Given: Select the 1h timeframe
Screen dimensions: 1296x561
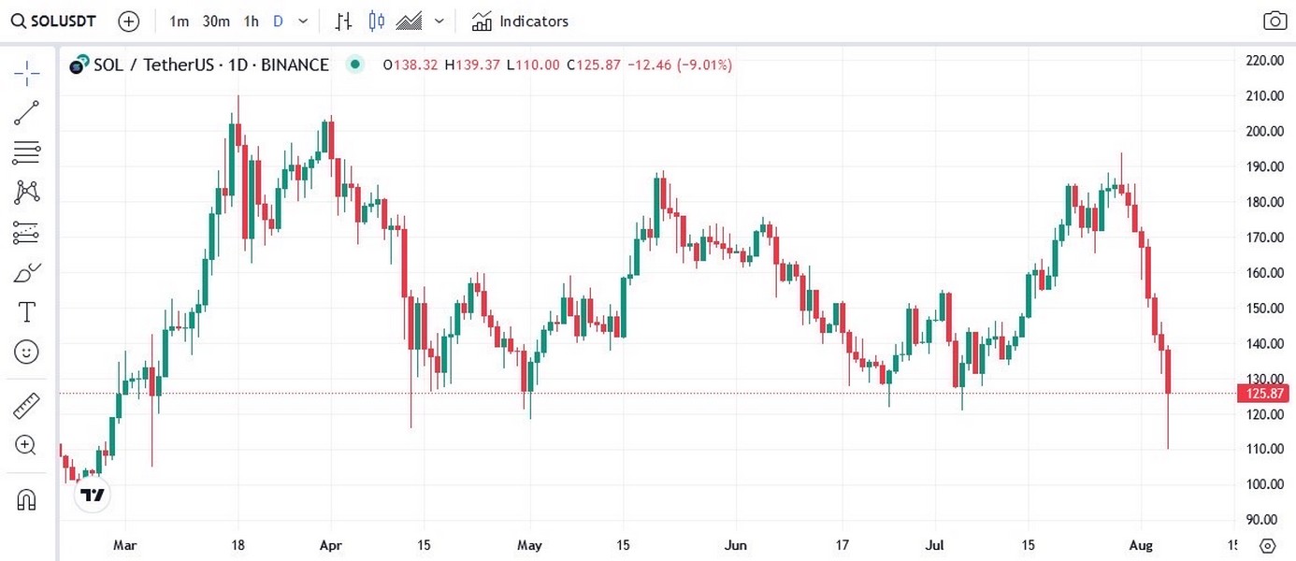Looking at the screenshot, I should click(x=251, y=22).
